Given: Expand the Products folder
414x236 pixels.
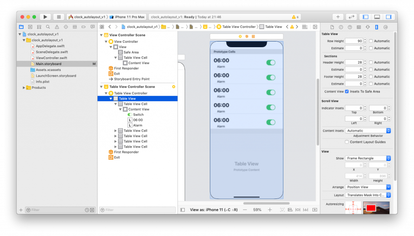Looking at the screenshot, I should click(24, 88).
